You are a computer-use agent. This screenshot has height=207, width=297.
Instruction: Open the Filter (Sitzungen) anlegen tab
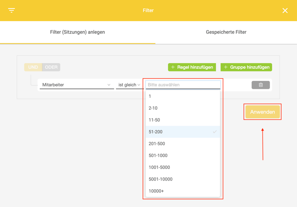pyautogui.click(x=78, y=32)
